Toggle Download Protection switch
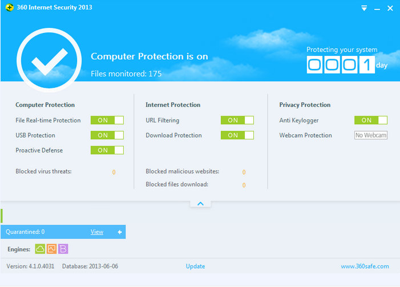The image size is (400, 287). [x=237, y=135]
